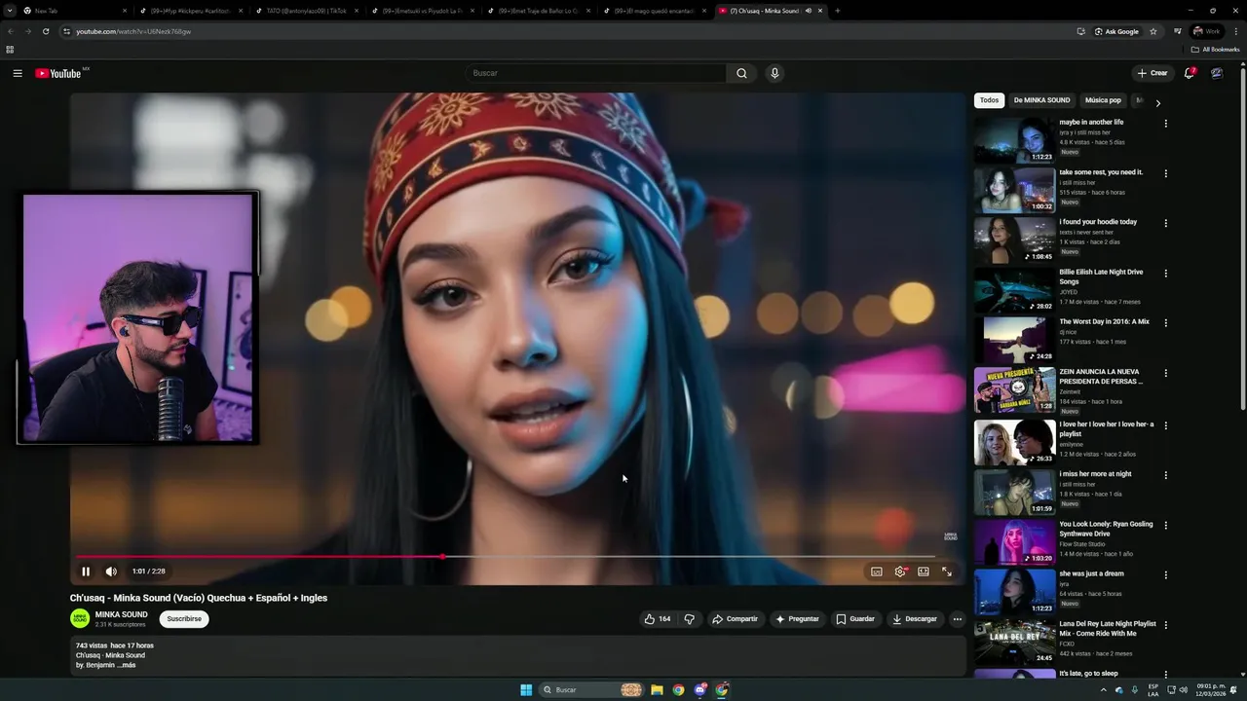Go back in browser history
The height and width of the screenshot is (701, 1247).
[11, 31]
